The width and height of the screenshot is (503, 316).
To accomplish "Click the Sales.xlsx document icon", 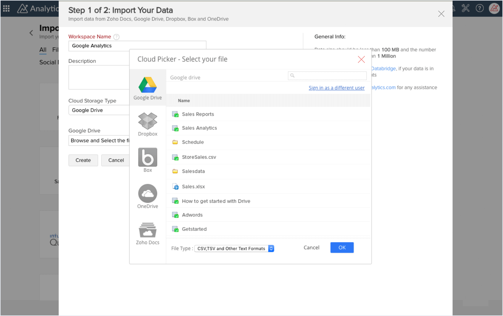I will coord(175,187).
